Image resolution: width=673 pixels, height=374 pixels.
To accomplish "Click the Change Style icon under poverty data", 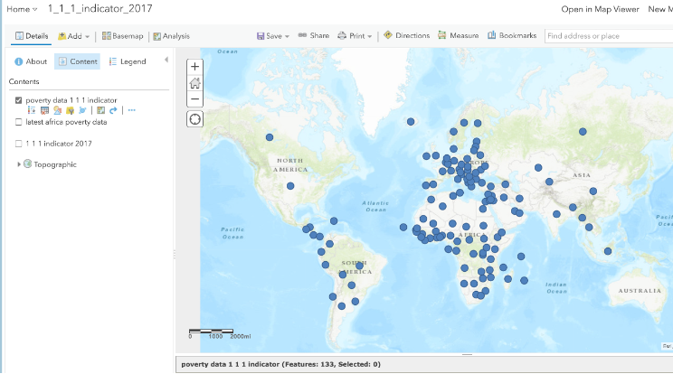I will point(57,110).
